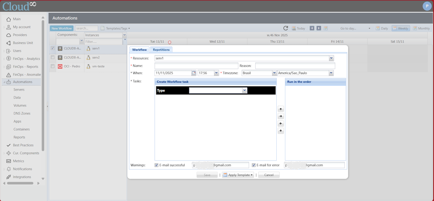
Task: Click the Cloud8 logo
Action: coord(19,6)
